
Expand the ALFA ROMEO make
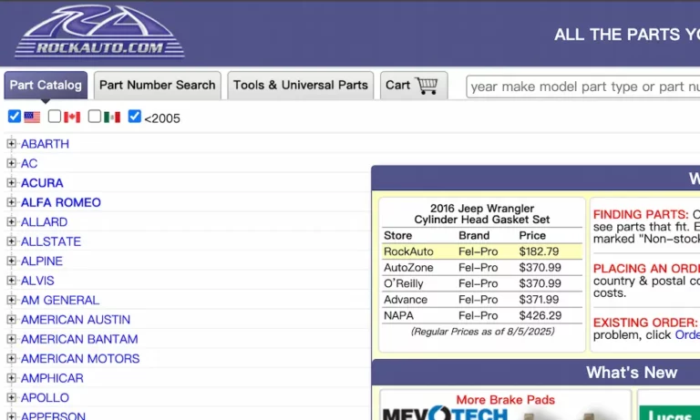click(x=12, y=202)
